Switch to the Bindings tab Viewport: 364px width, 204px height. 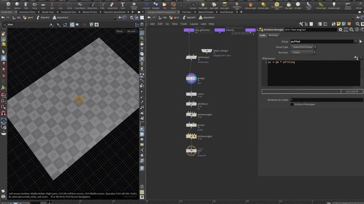click(273, 35)
